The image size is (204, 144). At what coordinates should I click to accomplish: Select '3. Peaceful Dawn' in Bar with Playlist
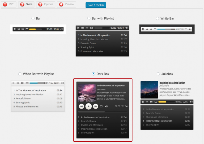coord(102,43)
